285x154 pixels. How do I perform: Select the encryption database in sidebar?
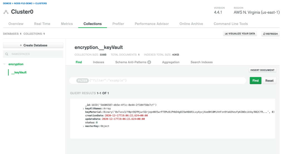[16, 64]
